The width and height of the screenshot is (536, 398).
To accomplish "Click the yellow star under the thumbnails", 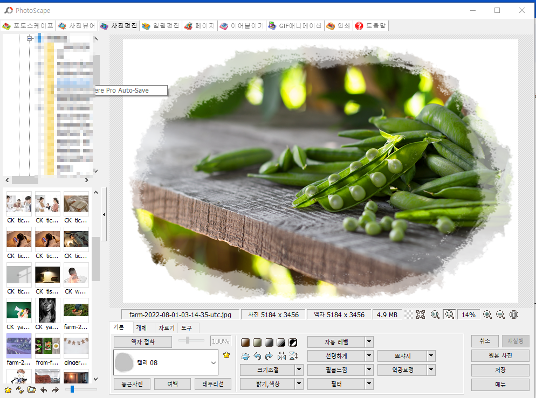I will pyautogui.click(x=8, y=390).
